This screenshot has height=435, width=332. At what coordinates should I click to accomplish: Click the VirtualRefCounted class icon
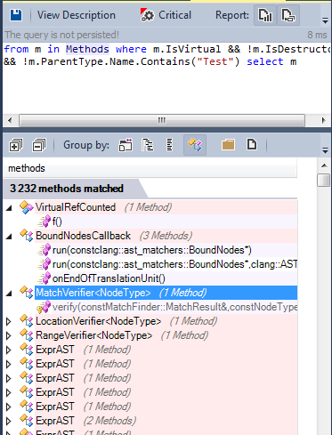[27, 207]
